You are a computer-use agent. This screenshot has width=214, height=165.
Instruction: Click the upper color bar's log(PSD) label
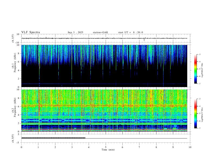pos(202,70)
